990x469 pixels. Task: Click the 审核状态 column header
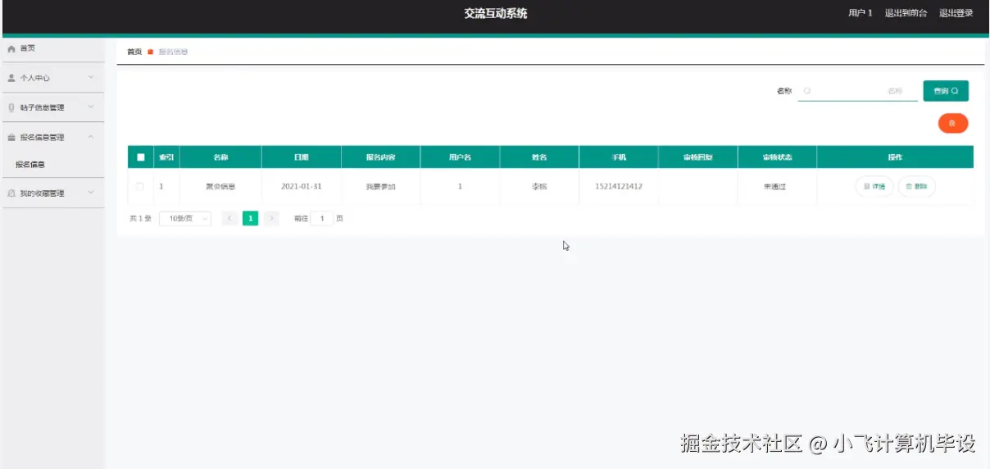click(777, 157)
